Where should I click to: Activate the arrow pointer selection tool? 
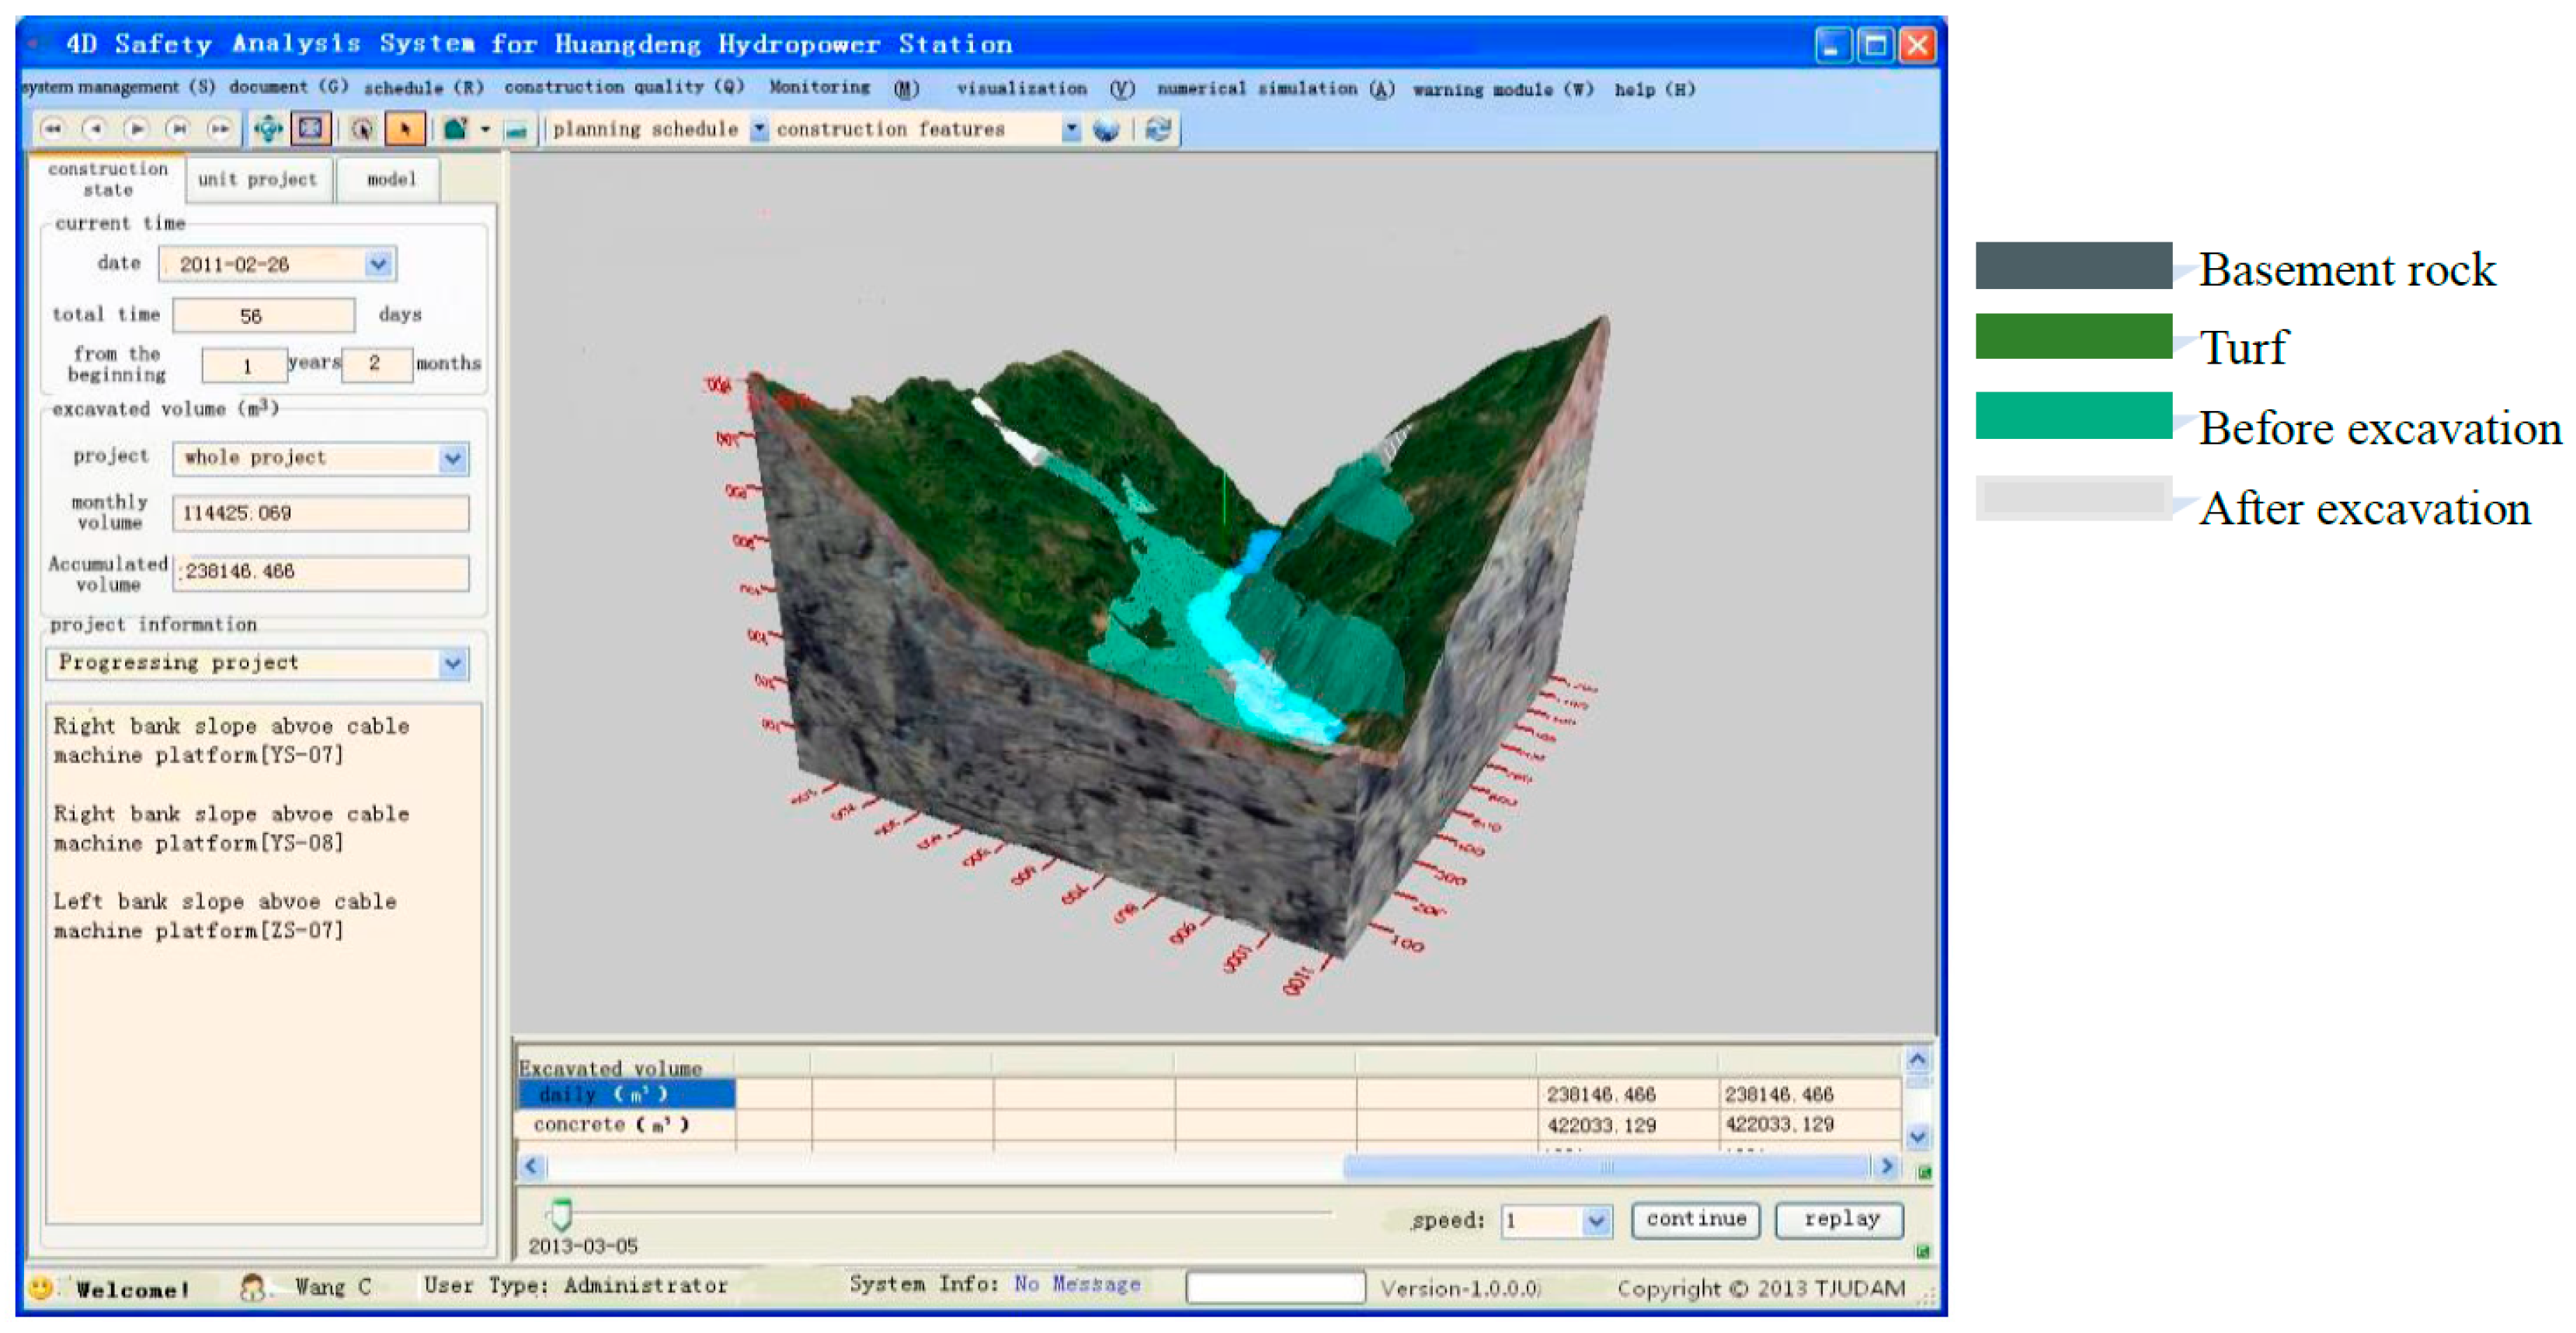pos(405,129)
